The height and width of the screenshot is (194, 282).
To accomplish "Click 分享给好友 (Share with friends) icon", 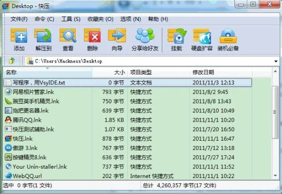I will 145,36.
